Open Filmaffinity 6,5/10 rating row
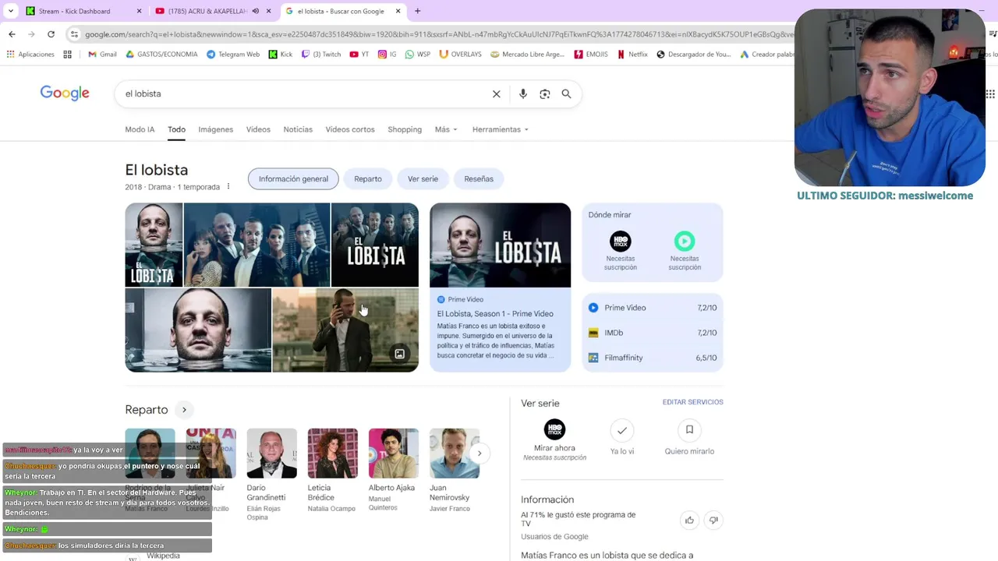 653,358
